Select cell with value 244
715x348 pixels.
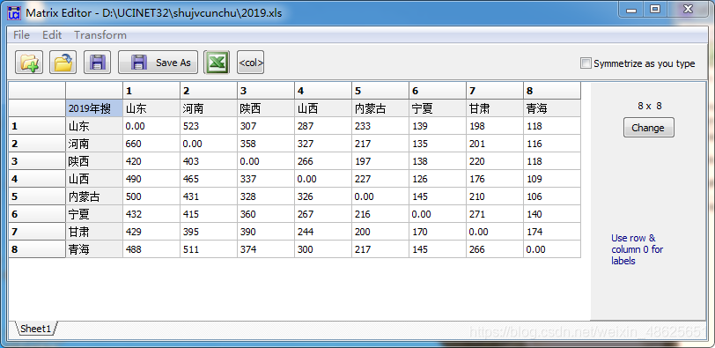(323, 232)
